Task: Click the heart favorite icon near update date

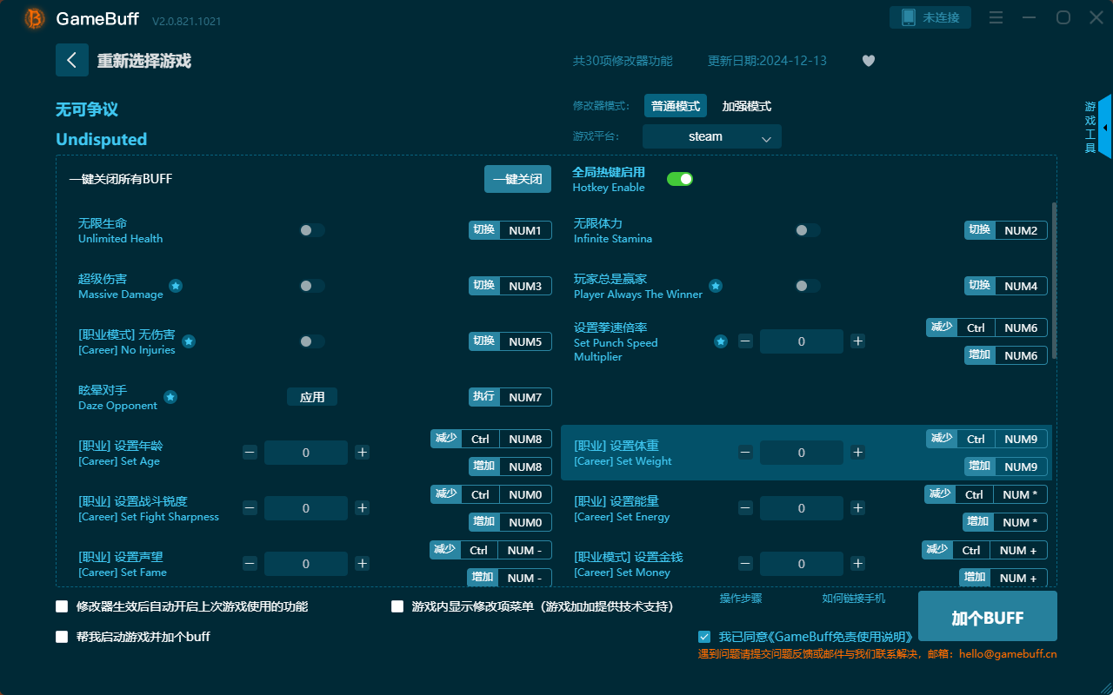Action: [868, 61]
